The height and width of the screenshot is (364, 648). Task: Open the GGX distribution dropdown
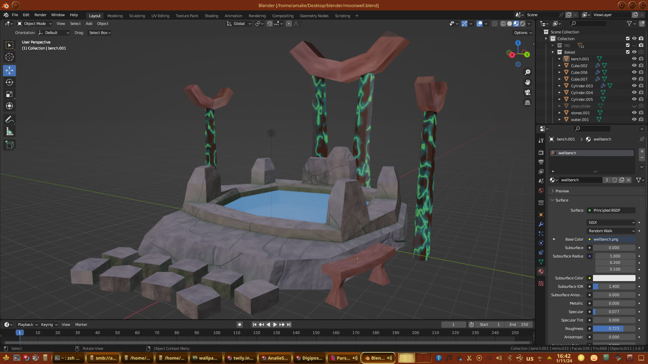(x=611, y=222)
